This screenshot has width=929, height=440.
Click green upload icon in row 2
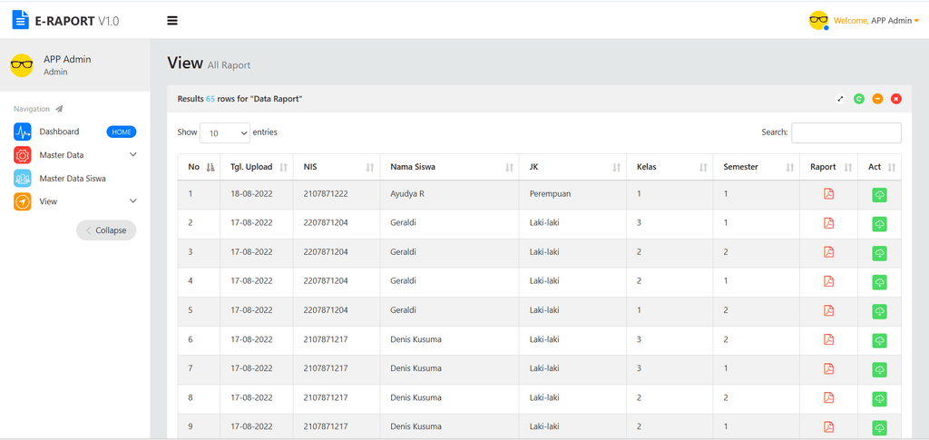[x=879, y=224]
